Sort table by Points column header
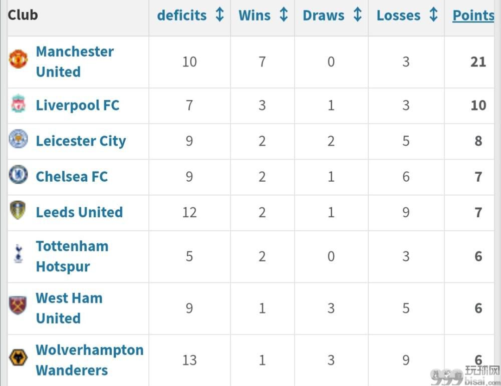 pyautogui.click(x=473, y=16)
